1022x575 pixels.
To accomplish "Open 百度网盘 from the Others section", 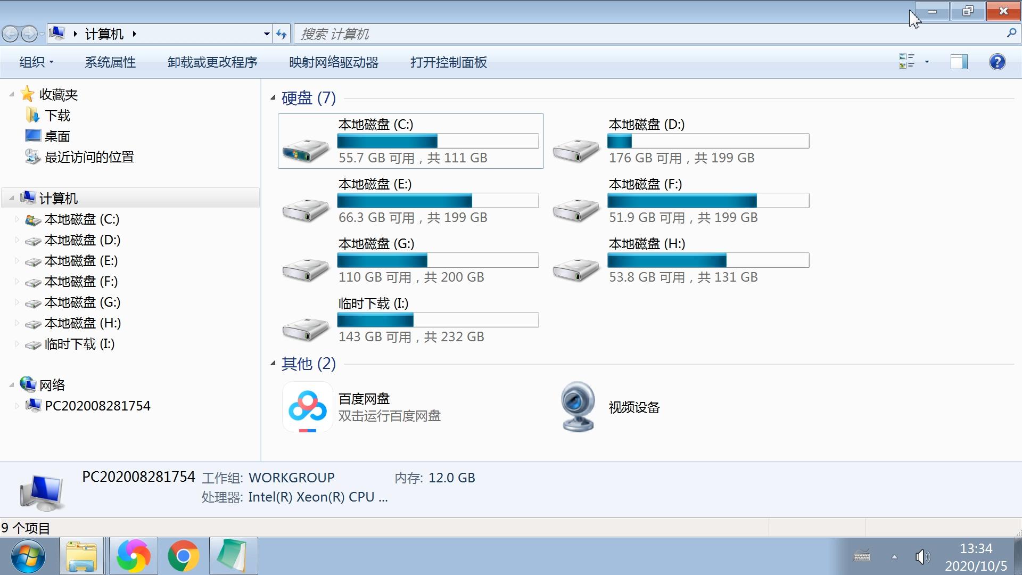I will [x=307, y=407].
